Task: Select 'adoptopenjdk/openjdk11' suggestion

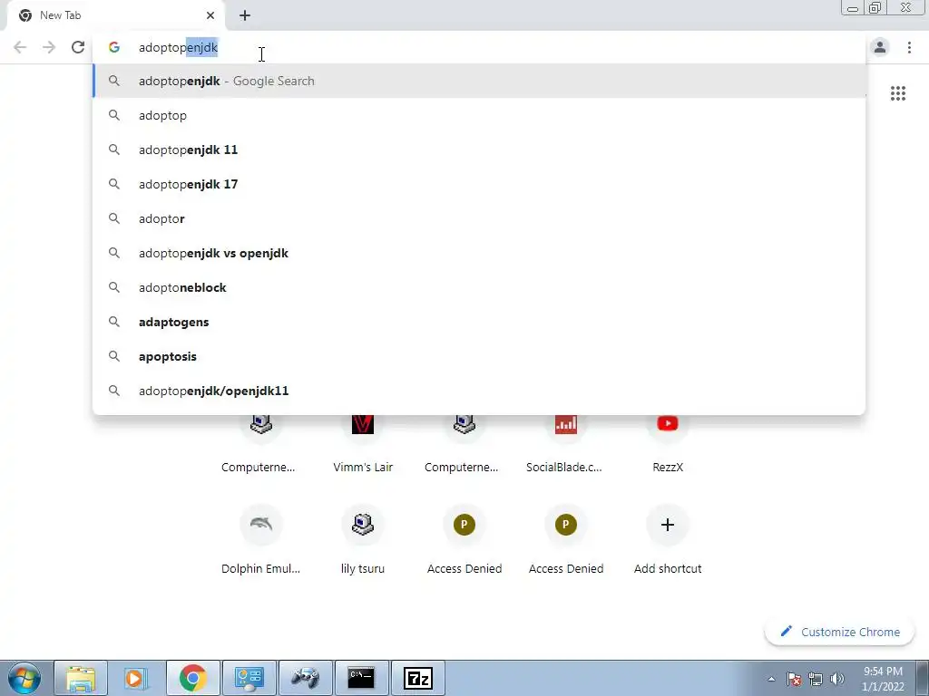Action: (x=479, y=391)
